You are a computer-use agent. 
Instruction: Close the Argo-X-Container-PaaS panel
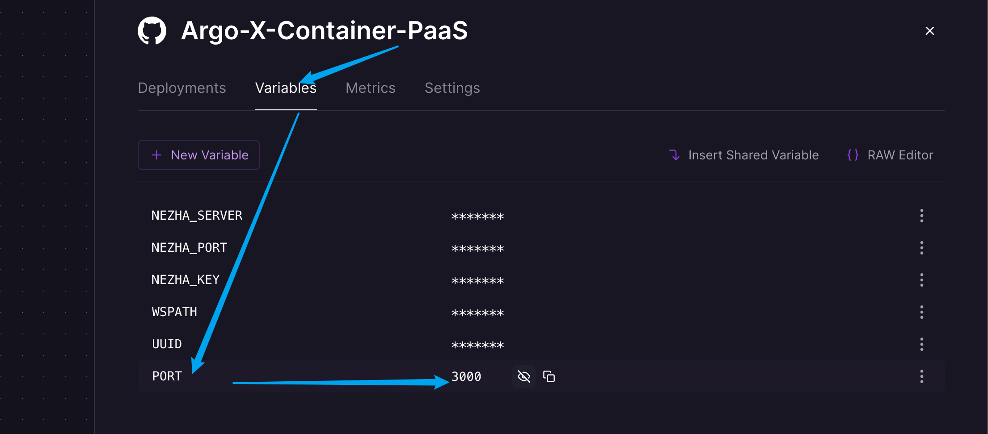[930, 30]
